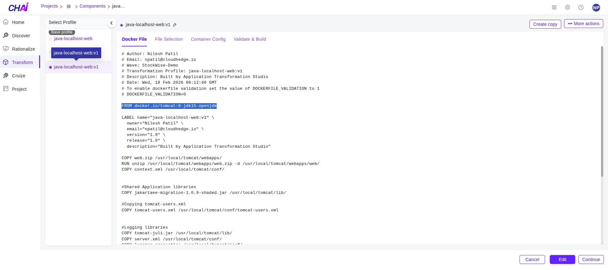This screenshot has height=270, width=608.
Task: Click the '# Author: Nilesh Patil' line
Action: click(x=150, y=54)
